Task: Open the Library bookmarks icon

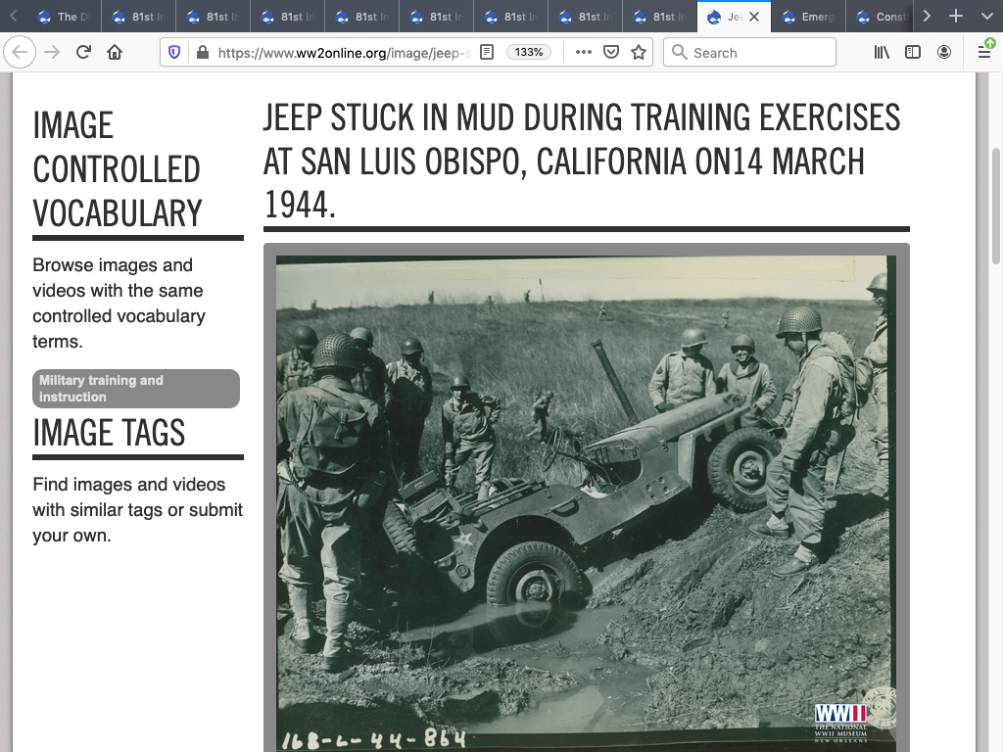Action: point(883,53)
